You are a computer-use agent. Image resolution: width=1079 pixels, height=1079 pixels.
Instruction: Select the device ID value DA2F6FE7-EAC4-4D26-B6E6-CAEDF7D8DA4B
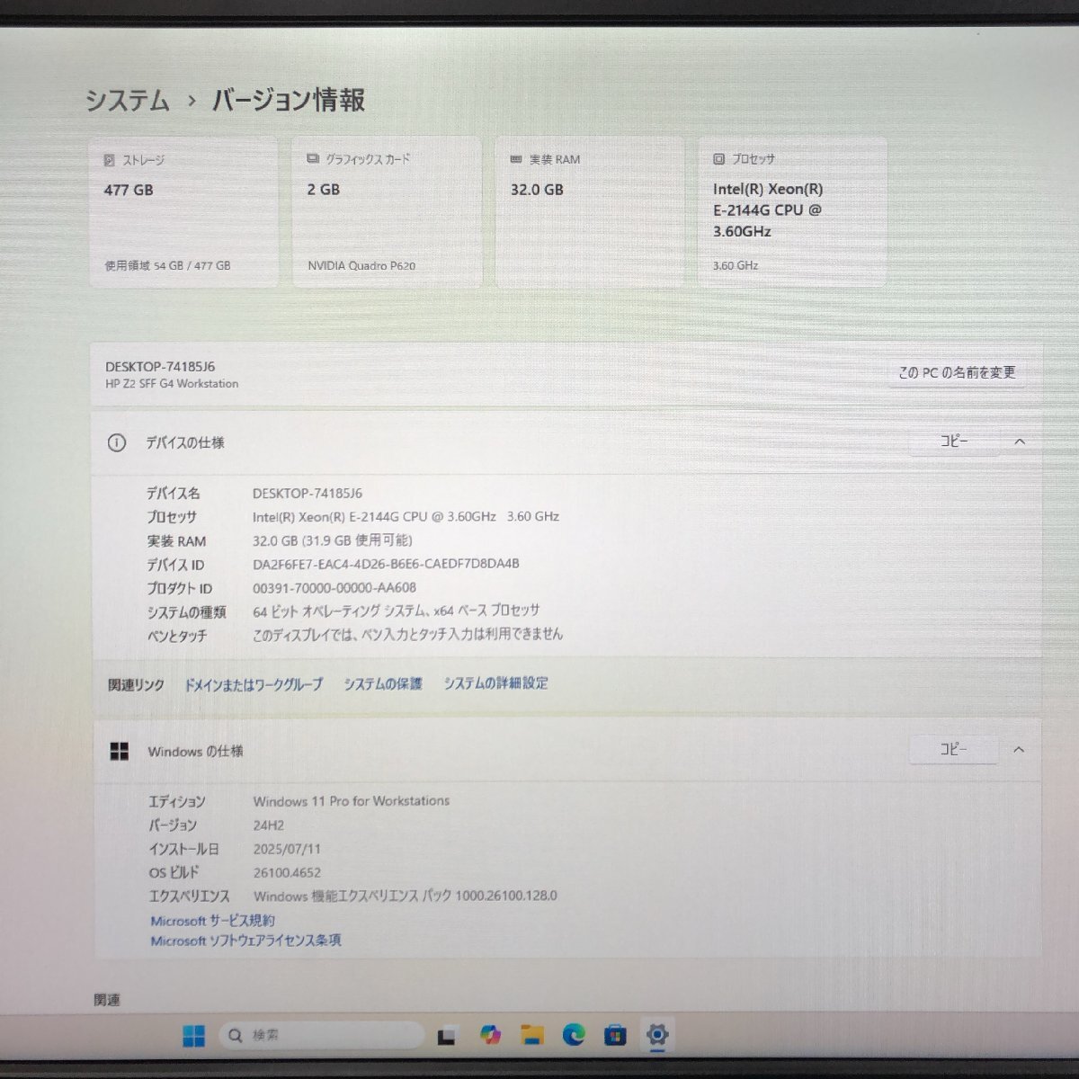pos(386,564)
